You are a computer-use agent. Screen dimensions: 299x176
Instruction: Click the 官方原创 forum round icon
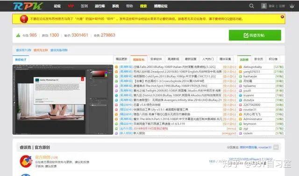pyautogui.click(x=26, y=161)
